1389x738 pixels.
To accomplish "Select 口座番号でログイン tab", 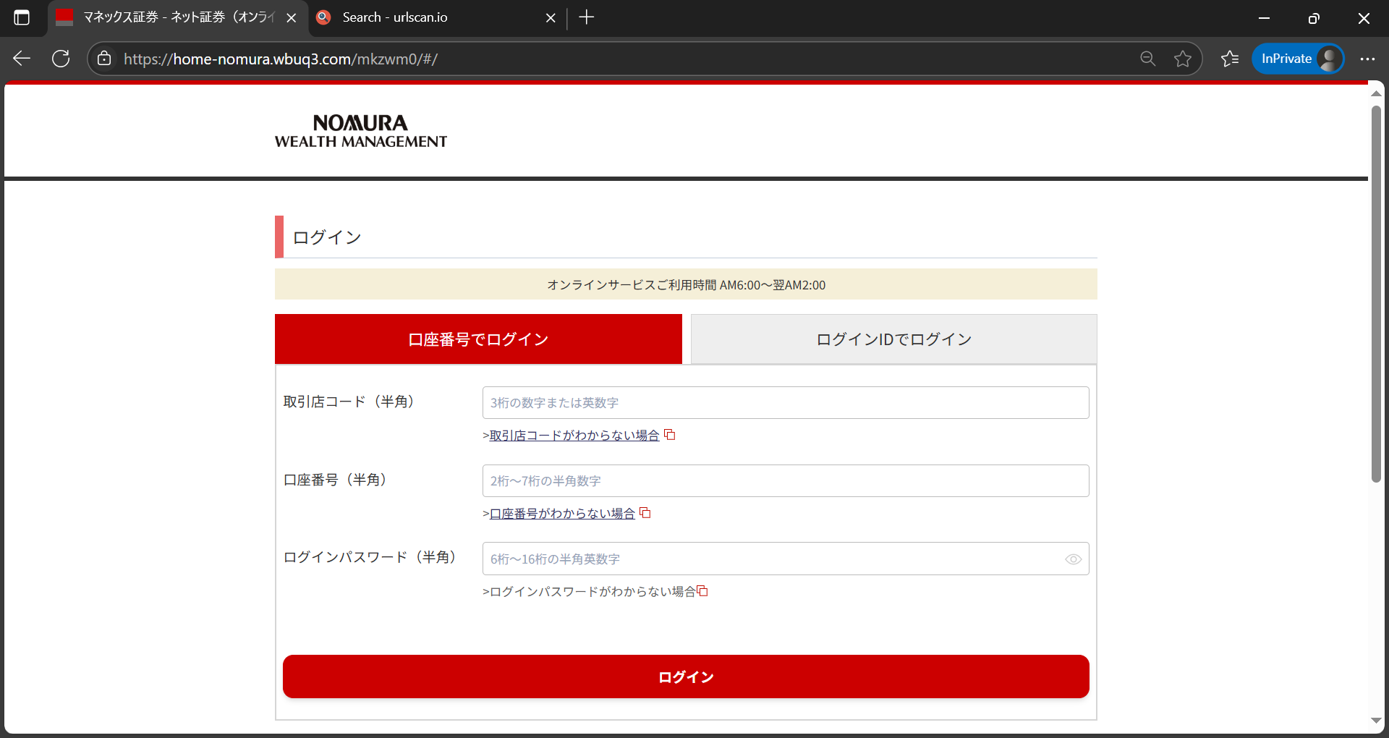I will coord(478,339).
